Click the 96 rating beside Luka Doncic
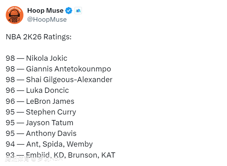 [10, 90]
